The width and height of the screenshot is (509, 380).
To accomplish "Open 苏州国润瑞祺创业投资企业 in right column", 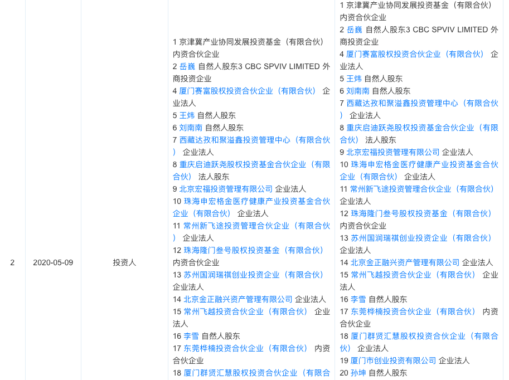I will (x=421, y=238).
